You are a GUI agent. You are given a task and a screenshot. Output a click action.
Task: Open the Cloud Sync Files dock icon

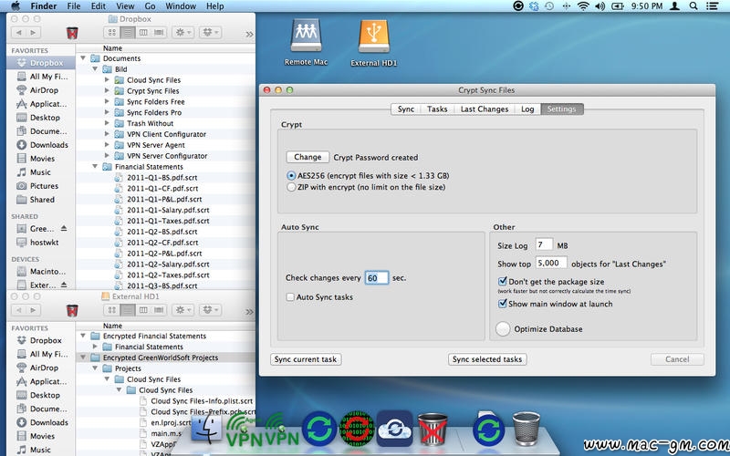tap(395, 429)
